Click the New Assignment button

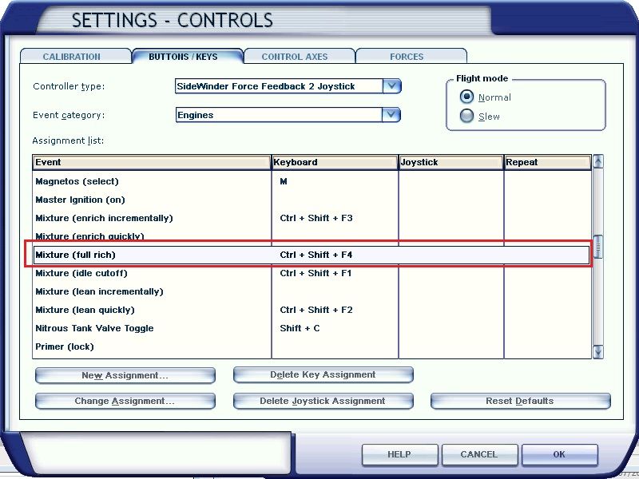click(x=125, y=375)
